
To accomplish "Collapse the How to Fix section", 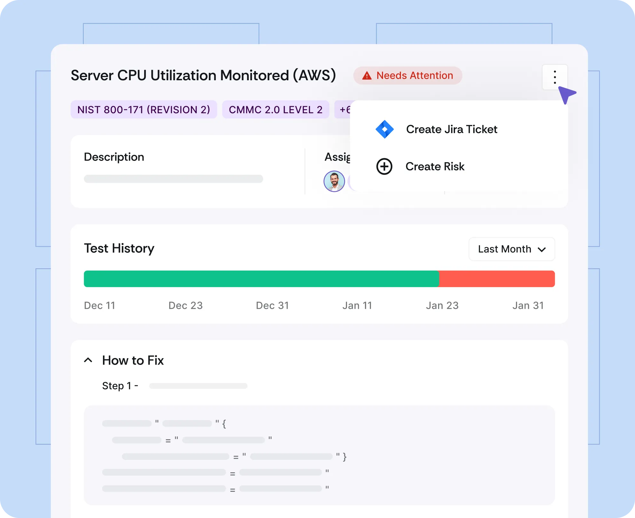I will (x=88, y=360).
